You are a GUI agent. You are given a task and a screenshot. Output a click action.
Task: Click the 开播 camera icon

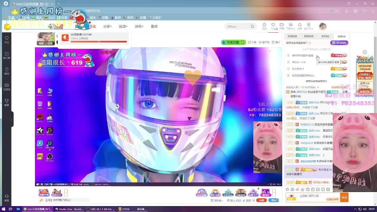click(x=282, y=26)
